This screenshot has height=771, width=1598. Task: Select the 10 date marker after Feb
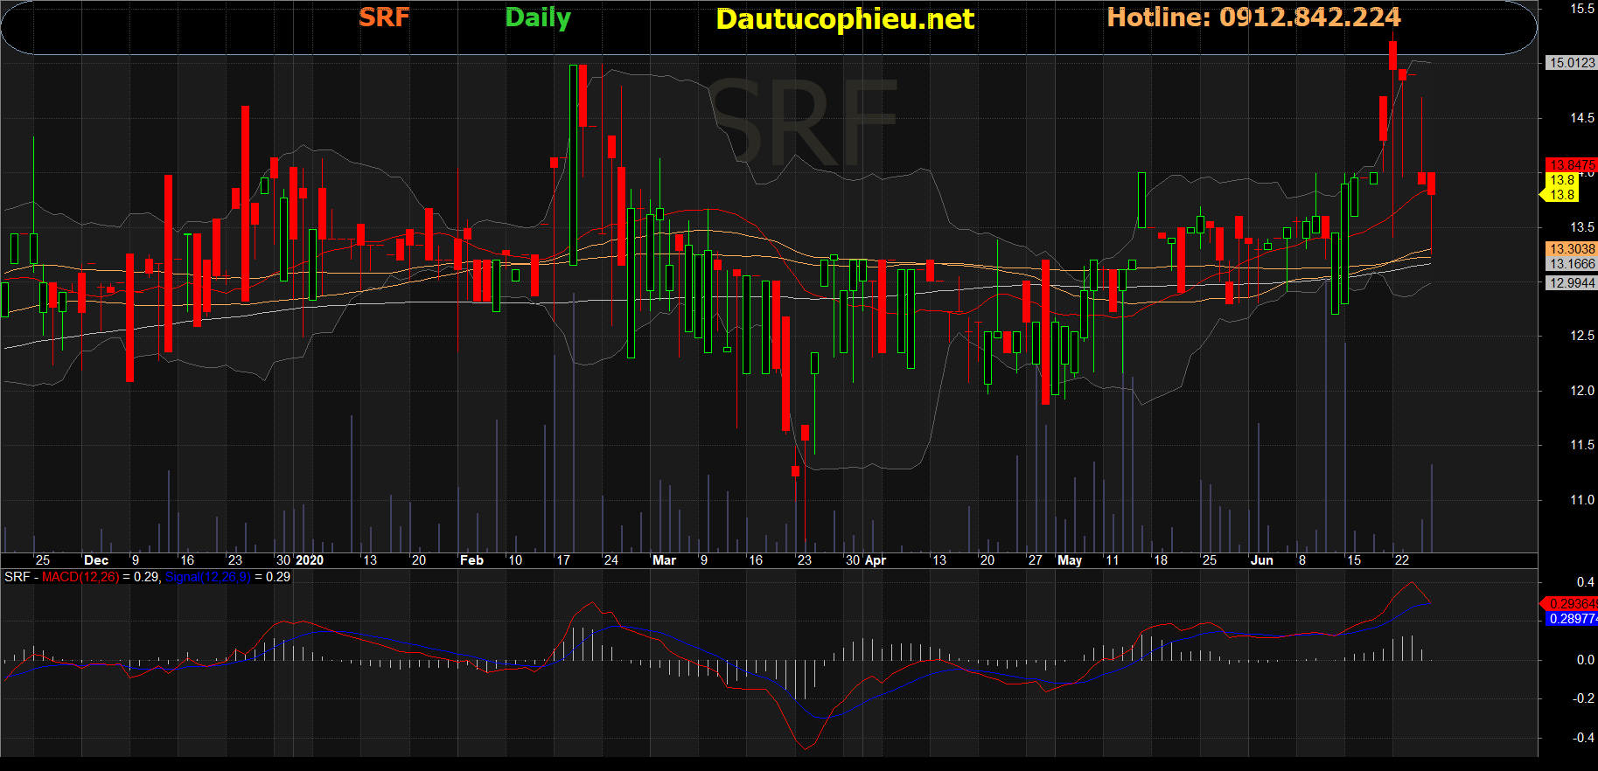click(x=515, y=560)
